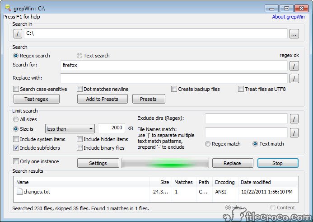Open the less than size dropdown
The image size is (313, 222).
point(70,129)
